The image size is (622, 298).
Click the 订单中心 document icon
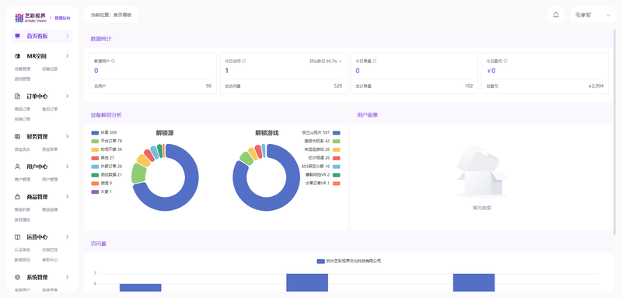coord(17,96)
